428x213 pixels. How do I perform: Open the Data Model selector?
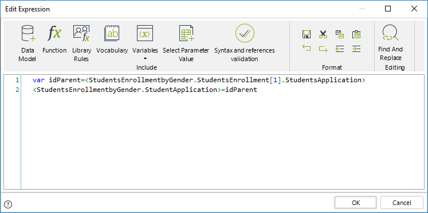28,43
